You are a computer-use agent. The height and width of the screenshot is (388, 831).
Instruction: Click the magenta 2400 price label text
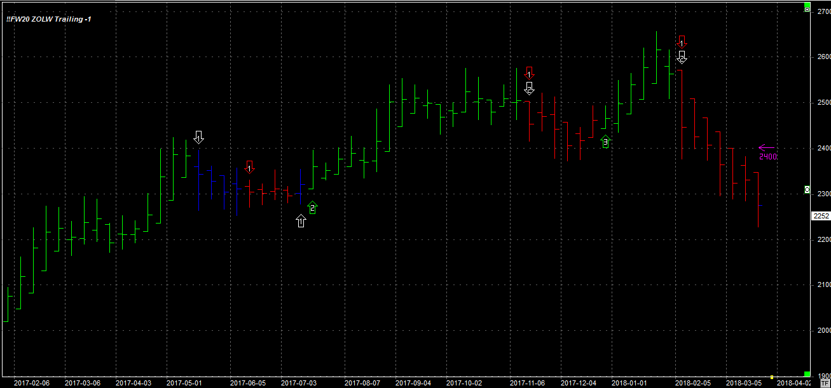point(768,157)
